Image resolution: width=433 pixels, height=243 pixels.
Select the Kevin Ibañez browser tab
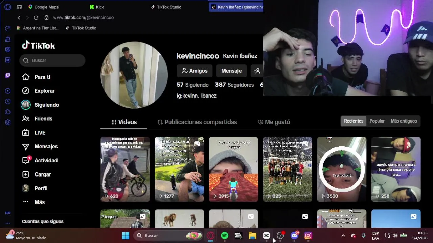click(236, 7)
